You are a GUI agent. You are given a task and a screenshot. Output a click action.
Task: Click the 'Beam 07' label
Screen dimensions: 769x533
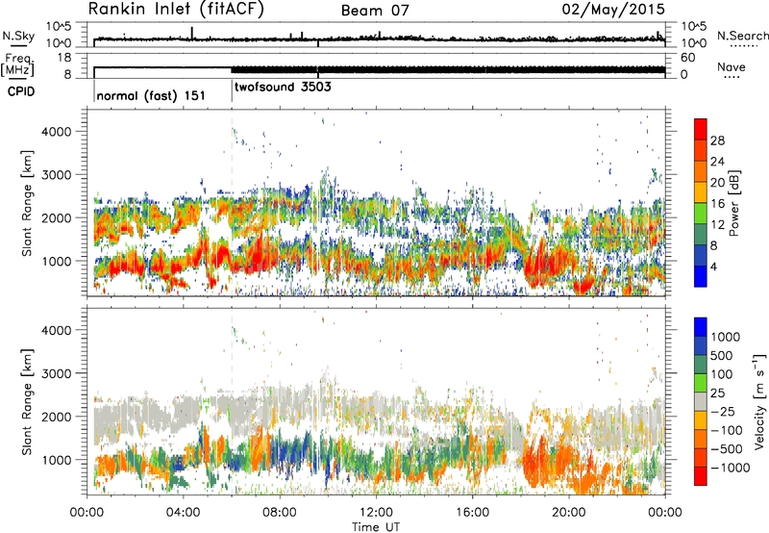pyautogui.click(x=375, y=11)
